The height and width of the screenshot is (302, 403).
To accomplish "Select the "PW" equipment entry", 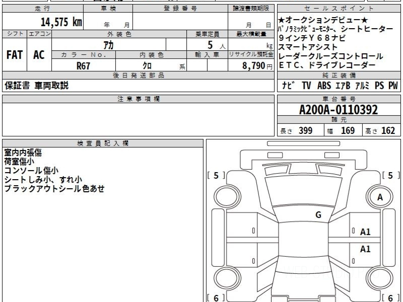I will coord(393,86).
